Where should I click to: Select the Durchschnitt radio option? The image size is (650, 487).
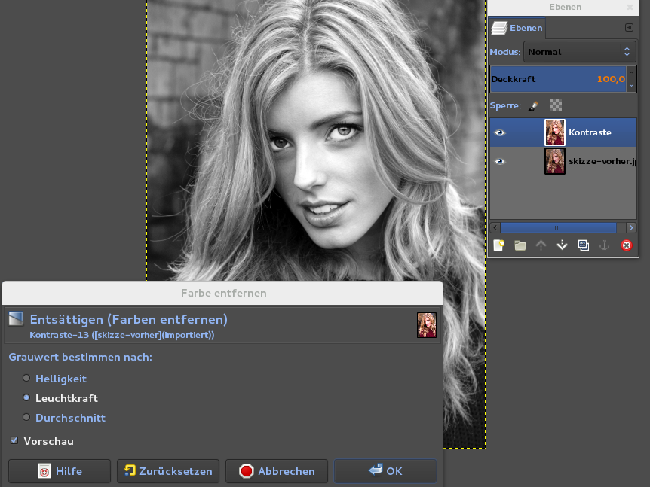click(x=27, y=418)
